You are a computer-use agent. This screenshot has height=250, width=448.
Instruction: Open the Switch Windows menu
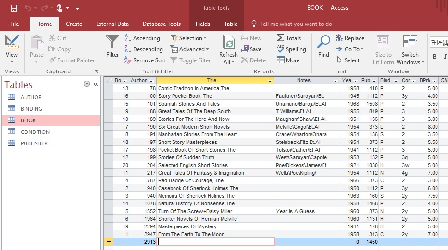[x=410, y=50]
